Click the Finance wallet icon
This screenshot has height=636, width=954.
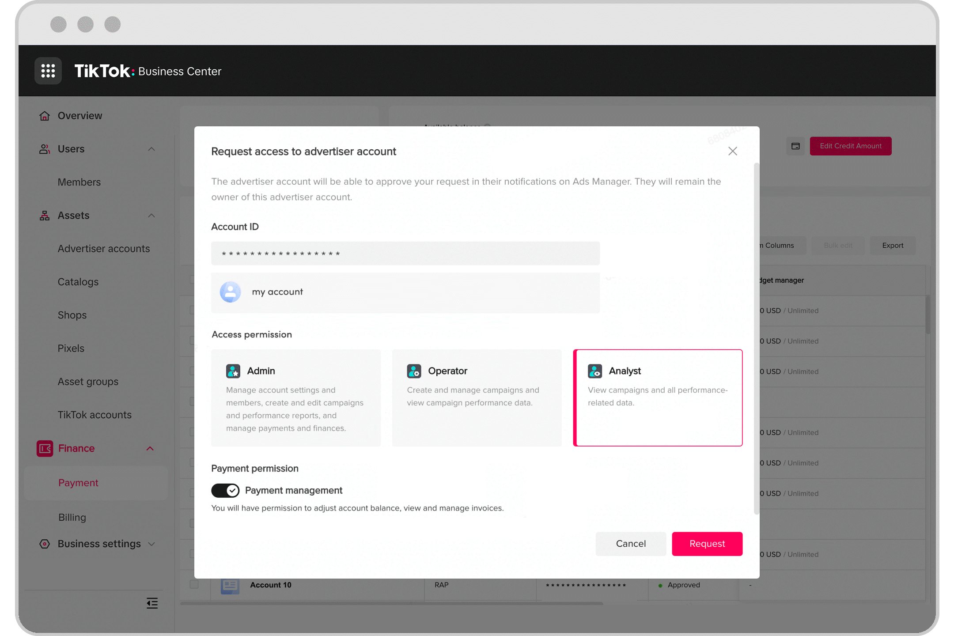45,448
